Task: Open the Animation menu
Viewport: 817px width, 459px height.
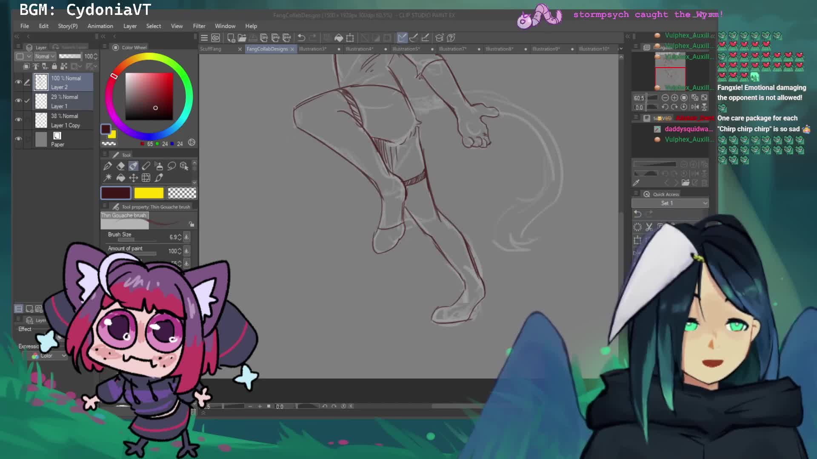Action: pyautogui.click(x=100, y=26)
